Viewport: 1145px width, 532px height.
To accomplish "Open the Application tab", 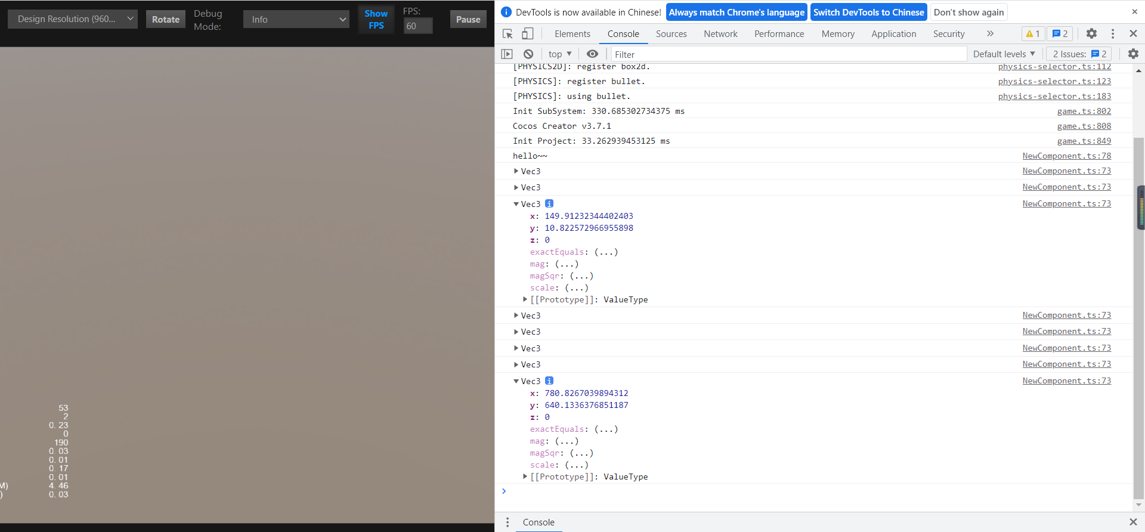I will pos(893,34).
